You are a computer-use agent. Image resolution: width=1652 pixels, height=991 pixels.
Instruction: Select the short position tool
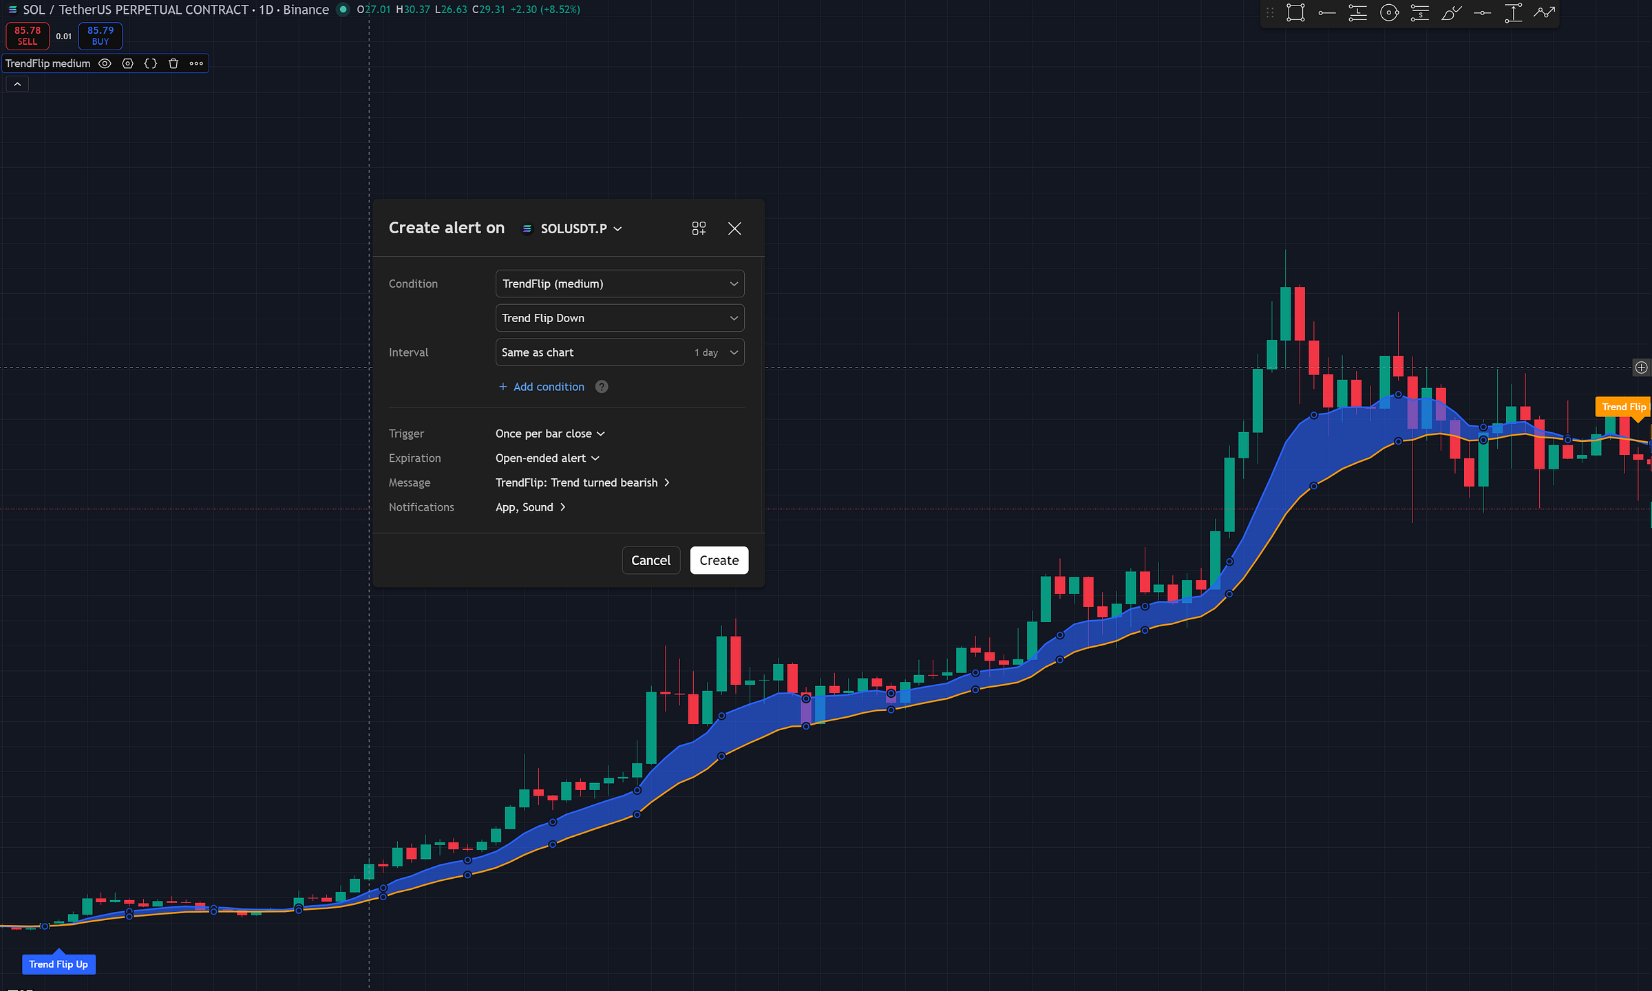click(x=1420, y=12)
